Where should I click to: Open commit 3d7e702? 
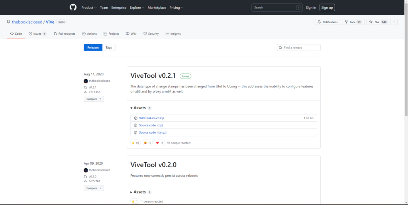coord(94,181)
